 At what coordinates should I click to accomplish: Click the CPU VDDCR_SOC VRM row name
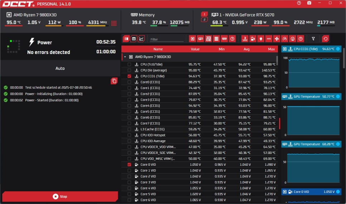click(x=158, y=153)
